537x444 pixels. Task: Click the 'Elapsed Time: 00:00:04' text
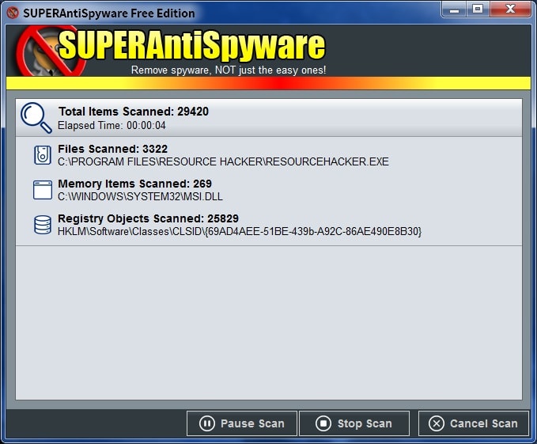pos(112,125)
